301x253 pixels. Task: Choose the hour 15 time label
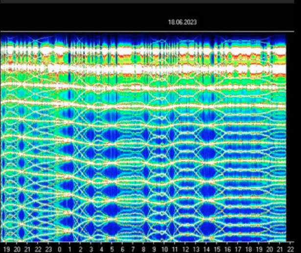pos(217,249)
